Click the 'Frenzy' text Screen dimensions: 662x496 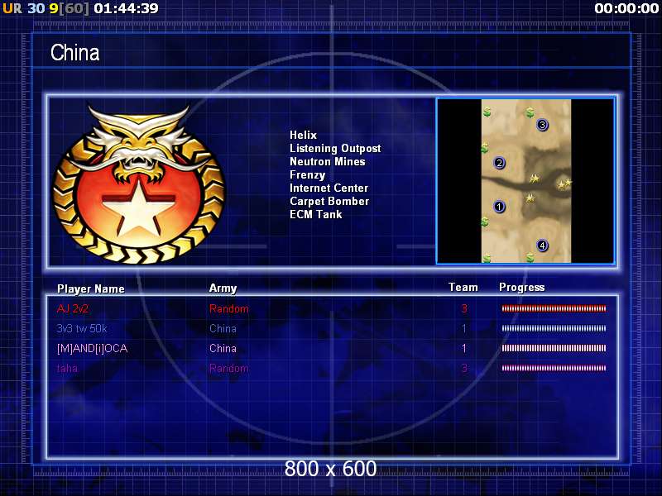click(307, 175)
